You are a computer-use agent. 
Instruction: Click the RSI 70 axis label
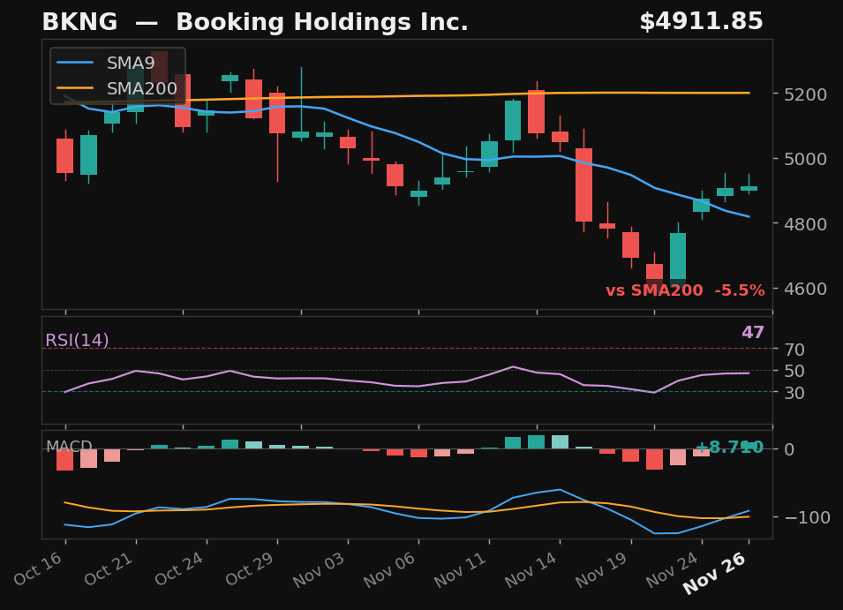click(794, 350)
